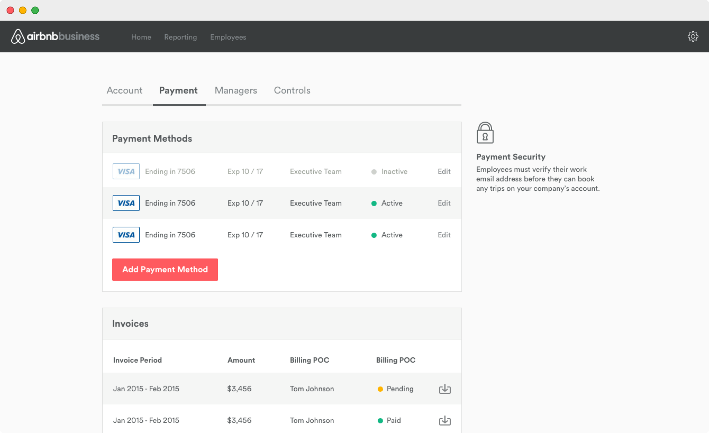Viewport: 709px width, 433px height.
Task: Click the Payment Security padlock icon
Action: click(485, 133)
